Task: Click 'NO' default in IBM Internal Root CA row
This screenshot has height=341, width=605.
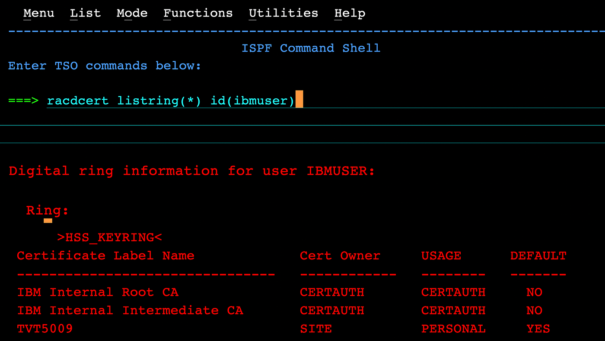Action: coord(534,292)
